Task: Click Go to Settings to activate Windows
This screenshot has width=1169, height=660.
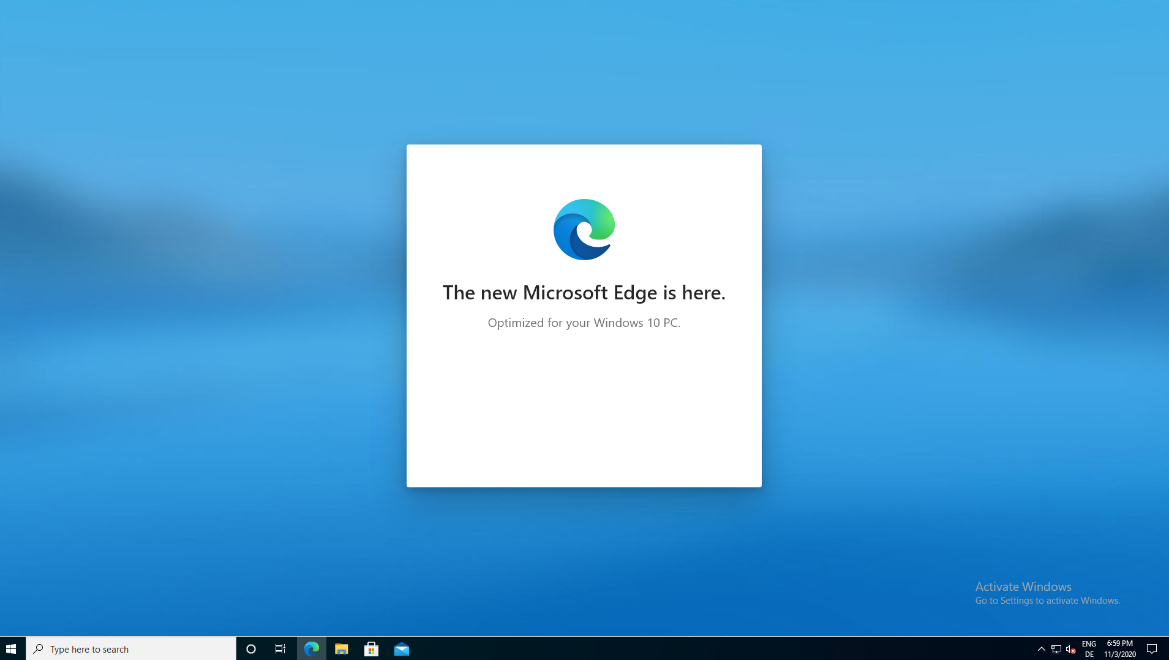Action: pyautogui.click(x=1047, y=600)
